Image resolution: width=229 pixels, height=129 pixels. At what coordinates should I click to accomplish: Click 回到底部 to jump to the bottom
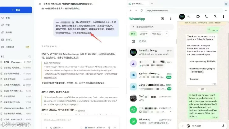click(80, 111)
